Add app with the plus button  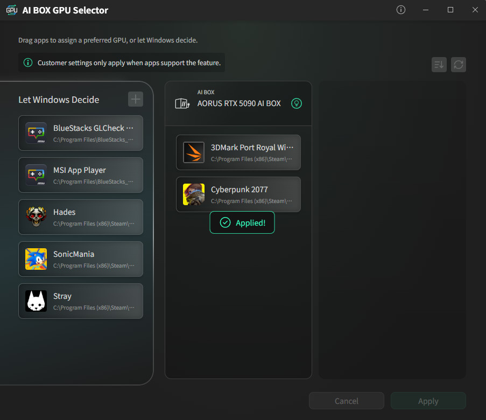pyautogui.click(x=136, y=99)
